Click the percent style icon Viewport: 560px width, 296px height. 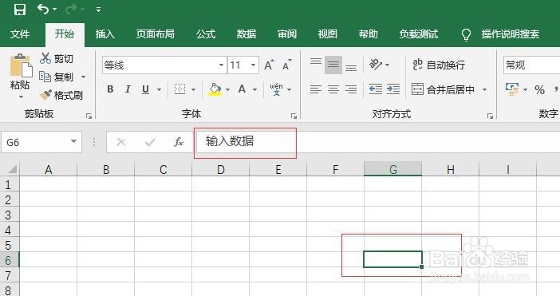539,89
